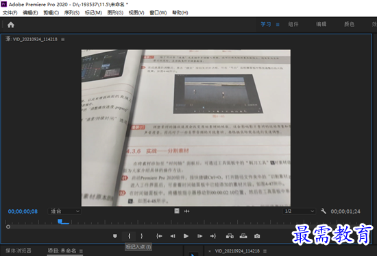
Task: Click the Mark In point button
Action: pos(129,236)
